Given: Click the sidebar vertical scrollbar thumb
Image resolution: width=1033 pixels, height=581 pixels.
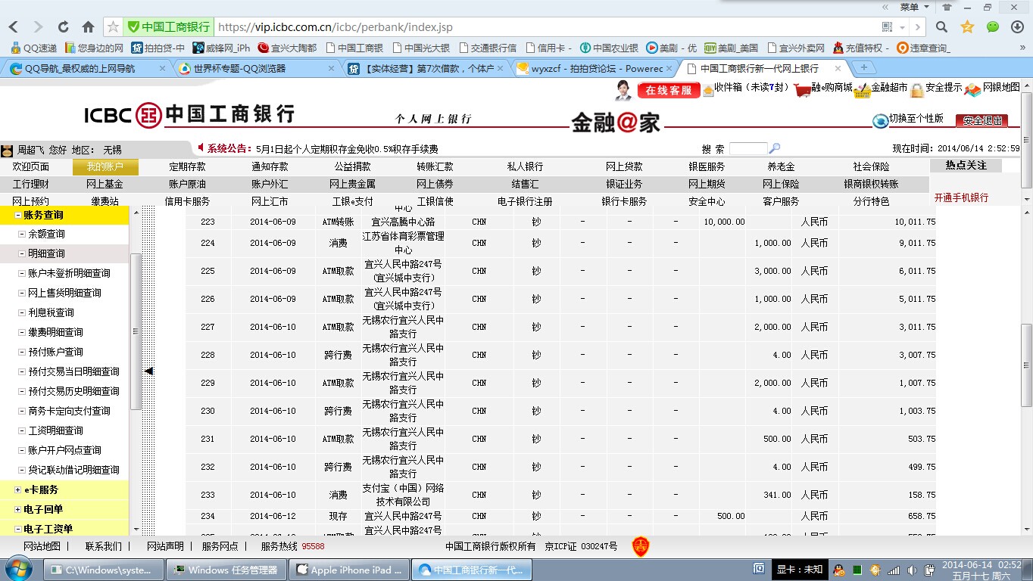Looking at the screenshot, I should (136, 331).
